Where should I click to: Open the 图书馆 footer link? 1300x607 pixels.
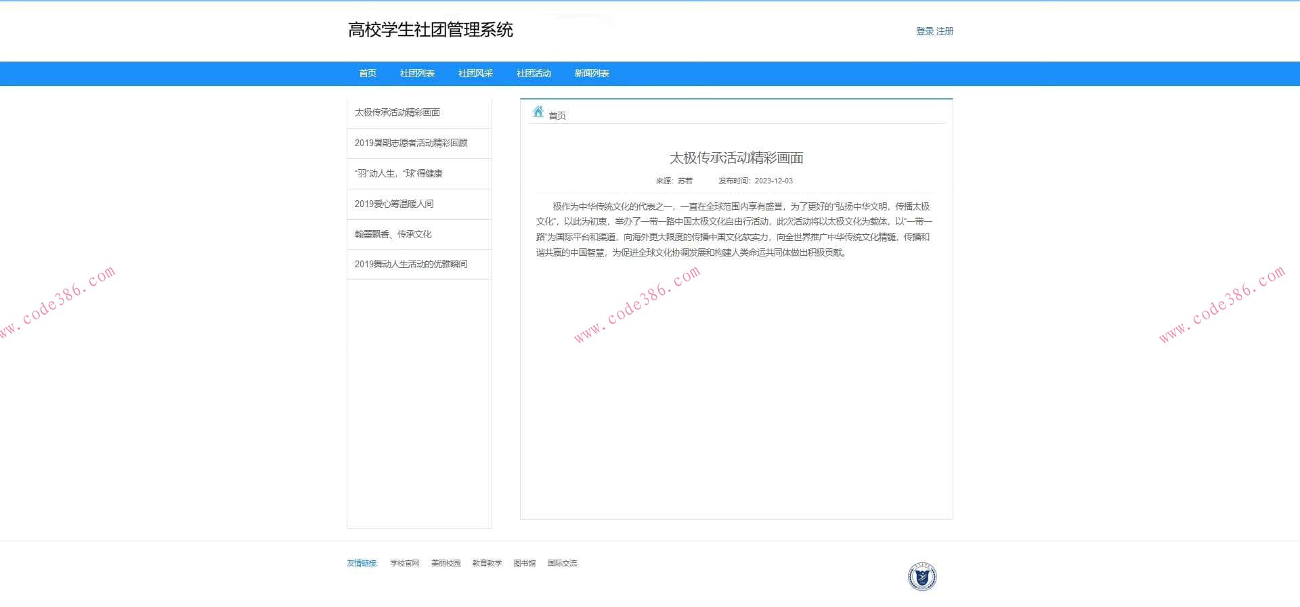pyautogui.click(x=525, y=563)
